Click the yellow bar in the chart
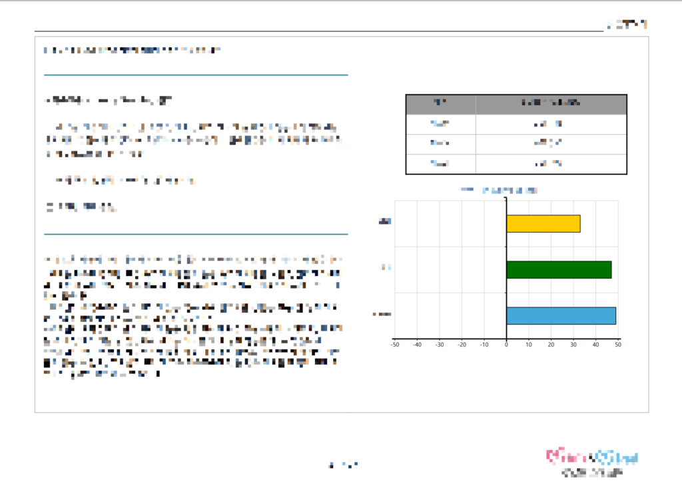This screenshot has width=682, height=482. [543, 223]
